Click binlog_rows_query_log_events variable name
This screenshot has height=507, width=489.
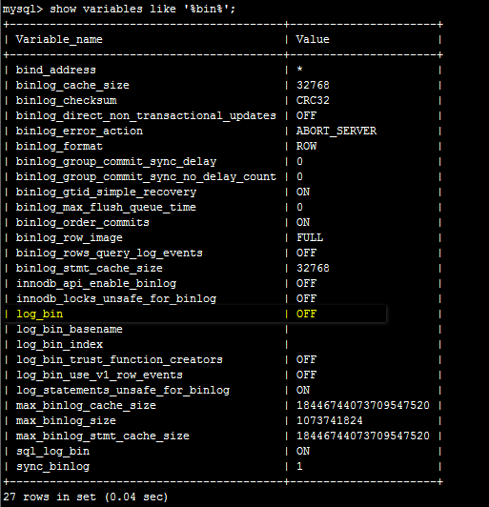click(x=110, y=253)
